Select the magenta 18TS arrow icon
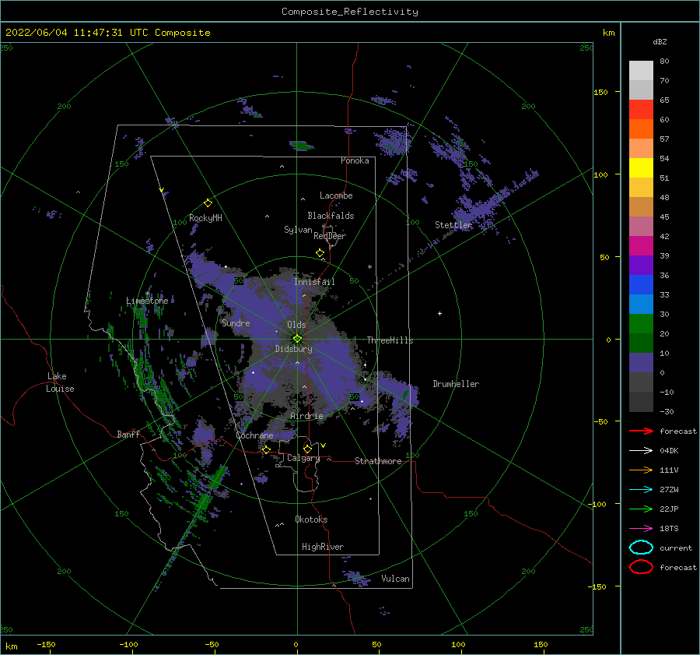The width and height of the screenshot is (700, 655). (641, 529)
